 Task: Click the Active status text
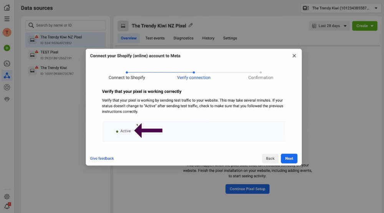pos(126,131)
